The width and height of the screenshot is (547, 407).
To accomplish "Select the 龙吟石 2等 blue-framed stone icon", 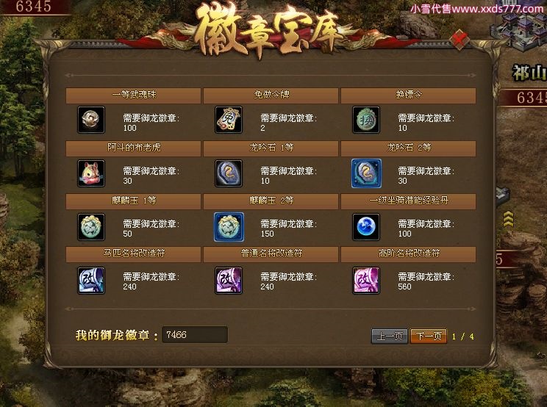I will coord(366,173).
